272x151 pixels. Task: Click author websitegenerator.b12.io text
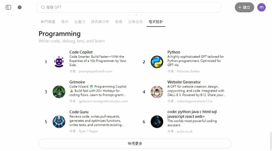point(194,101)
